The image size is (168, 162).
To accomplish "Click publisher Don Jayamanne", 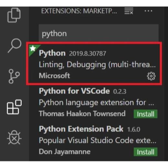I will click(65, 152).
